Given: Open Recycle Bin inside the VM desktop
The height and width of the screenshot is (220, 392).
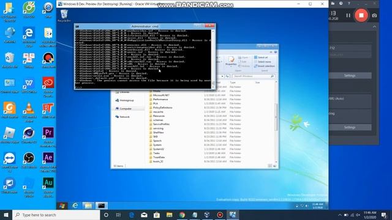Looking at the screenshot, I should [x=64, y=16].
